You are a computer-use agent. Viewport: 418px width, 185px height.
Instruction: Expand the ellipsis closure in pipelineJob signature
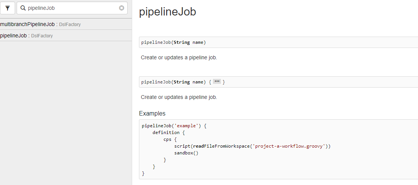pos(217,82)
